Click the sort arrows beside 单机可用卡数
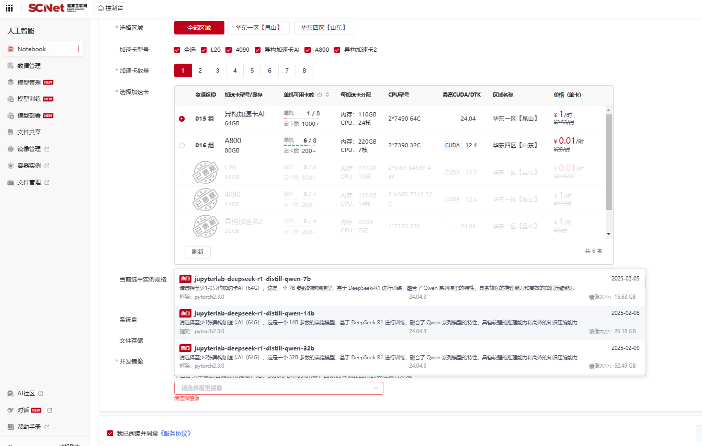 pos(327,95)
